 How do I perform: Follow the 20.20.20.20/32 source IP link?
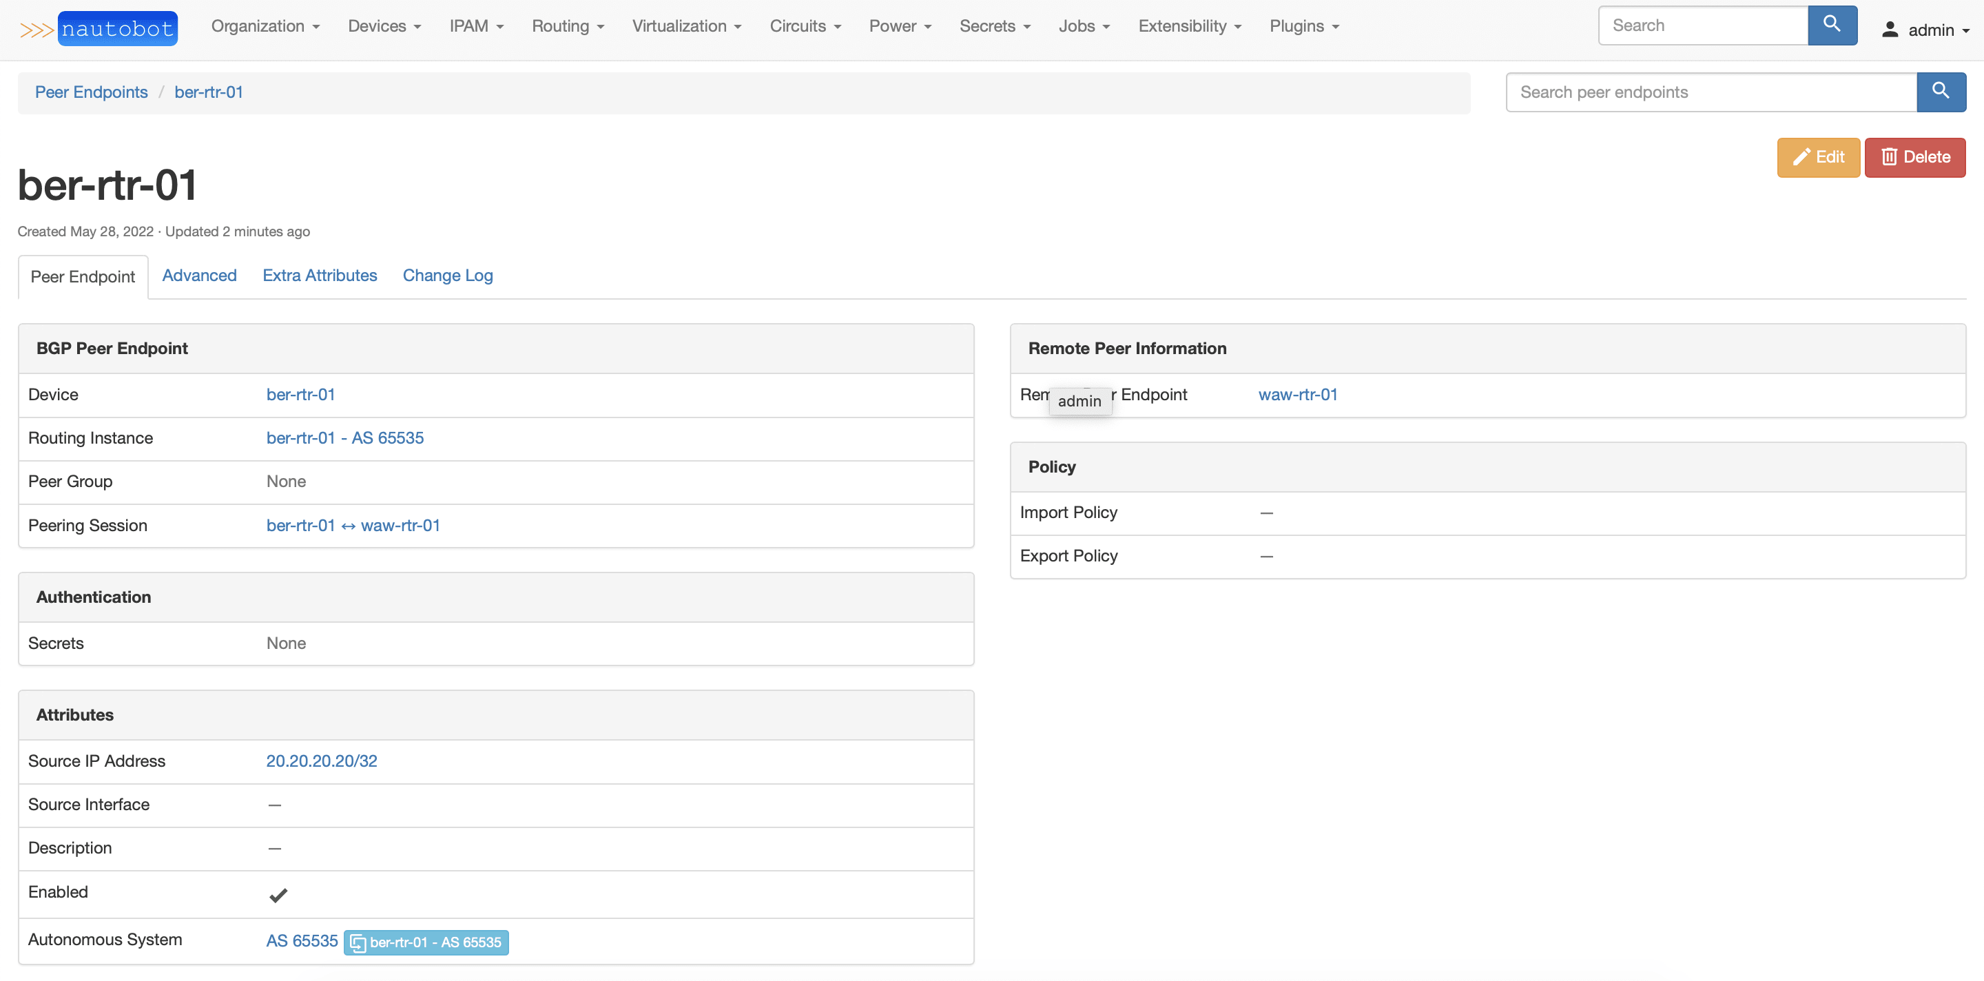click(x=321, y=761)
